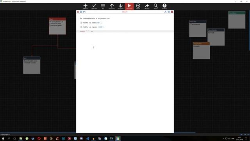
Task: Click the Start title of the passage editor
Action: click(x=125, y=12)
